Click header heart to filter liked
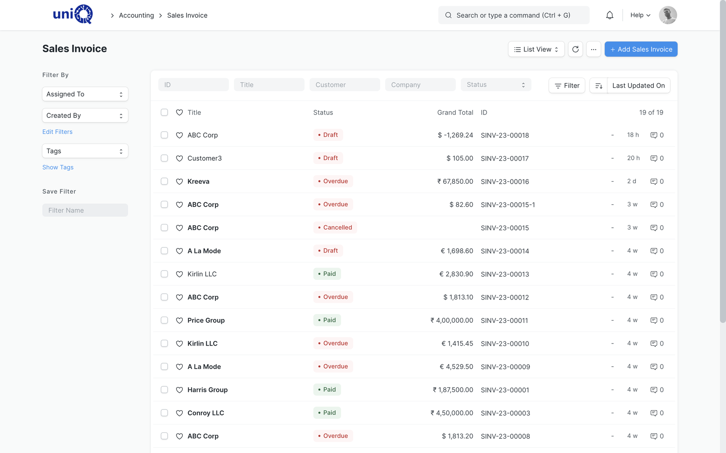This screenshot has width=726, height=453. [x=179, y=112]
